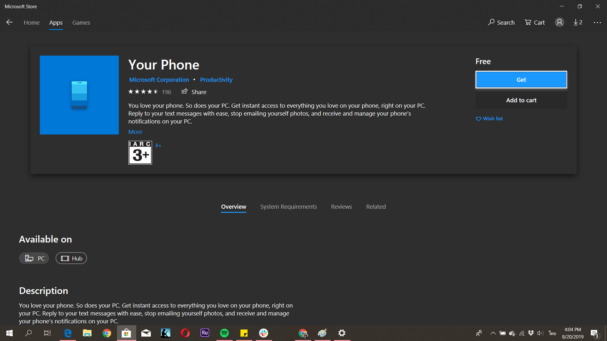Click the blue 3+ age rating link
The width and height of the screenshot is (607, 341).
pos(158,146)
